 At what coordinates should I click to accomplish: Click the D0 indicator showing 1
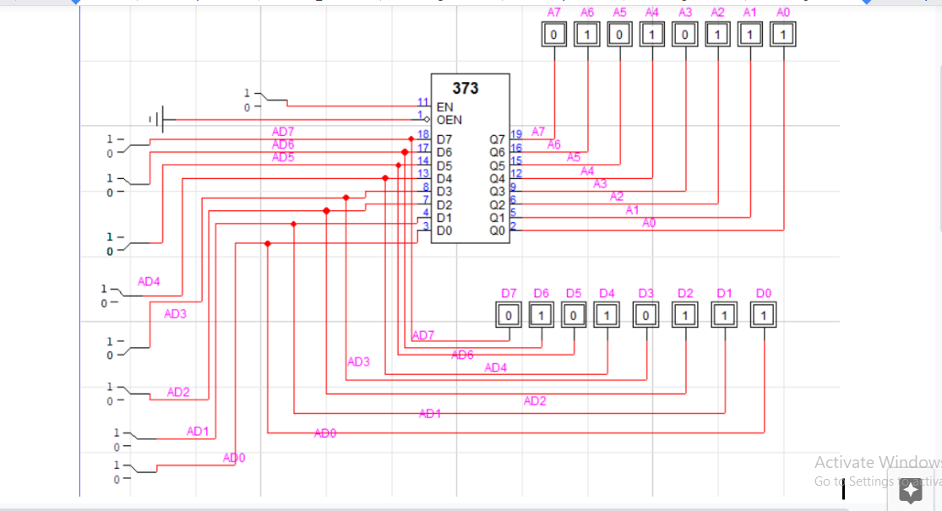pos(762,314)
